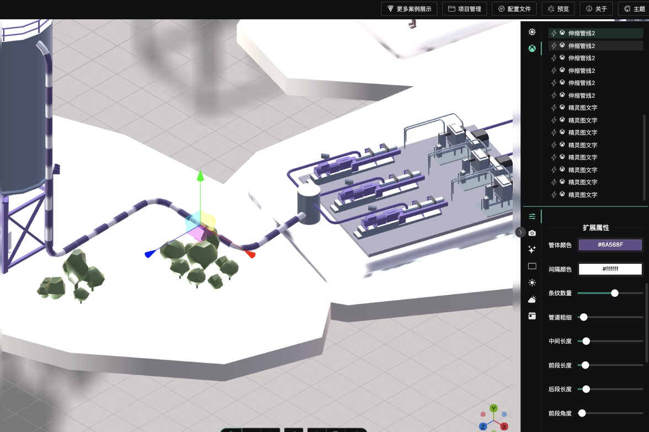Click the green Y axis gizmo ball

493,408
